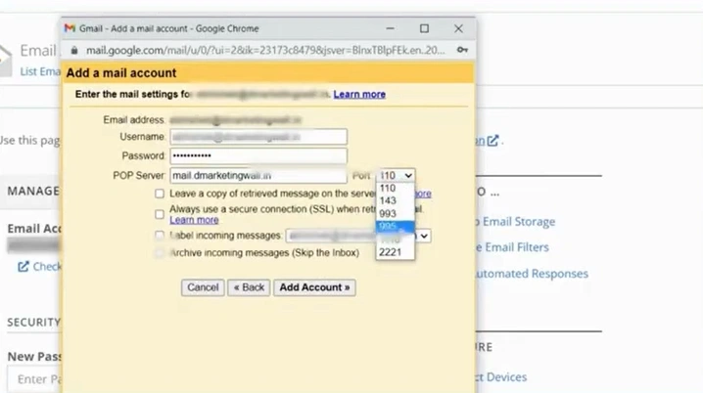Image resolution: width=703 pixels, height=393 pixels.
Task: Choose port 993 from the list
Action: [395, 214]
